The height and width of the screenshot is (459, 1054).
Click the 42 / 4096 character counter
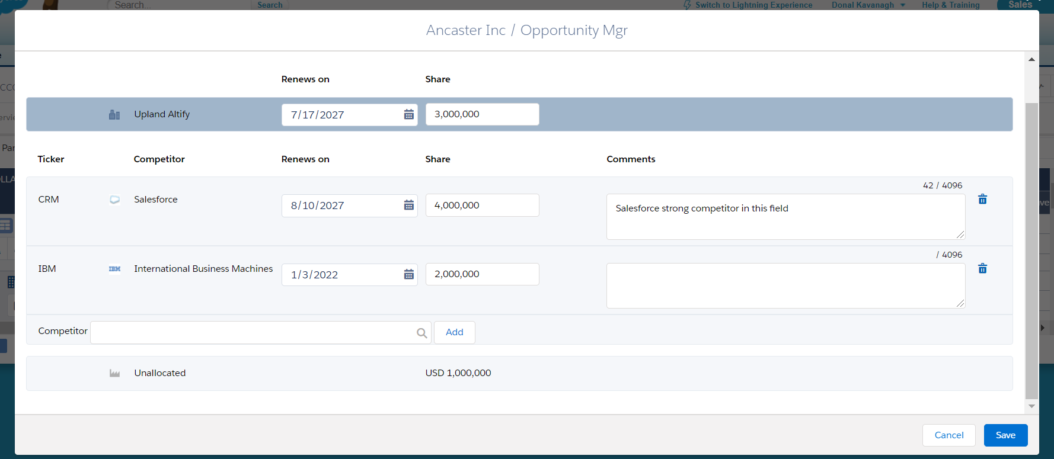[943, 185]
